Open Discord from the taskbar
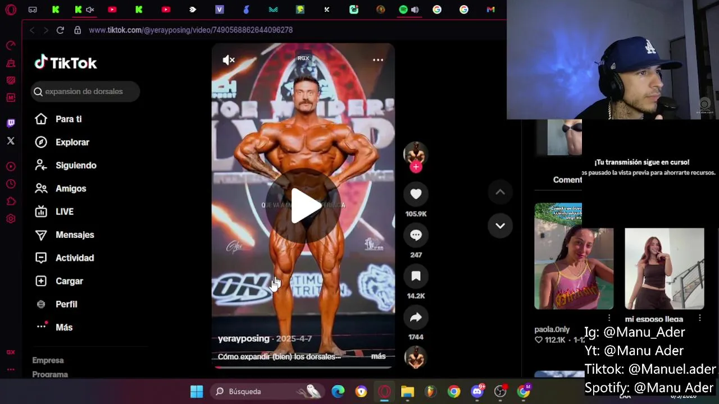719x404 pixels. click(x=477, y=391)
